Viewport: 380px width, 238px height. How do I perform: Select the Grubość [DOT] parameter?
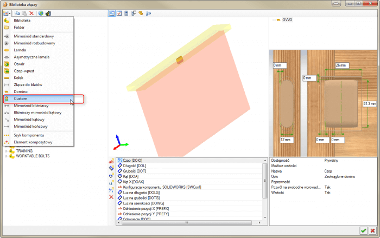click(190, 171)
